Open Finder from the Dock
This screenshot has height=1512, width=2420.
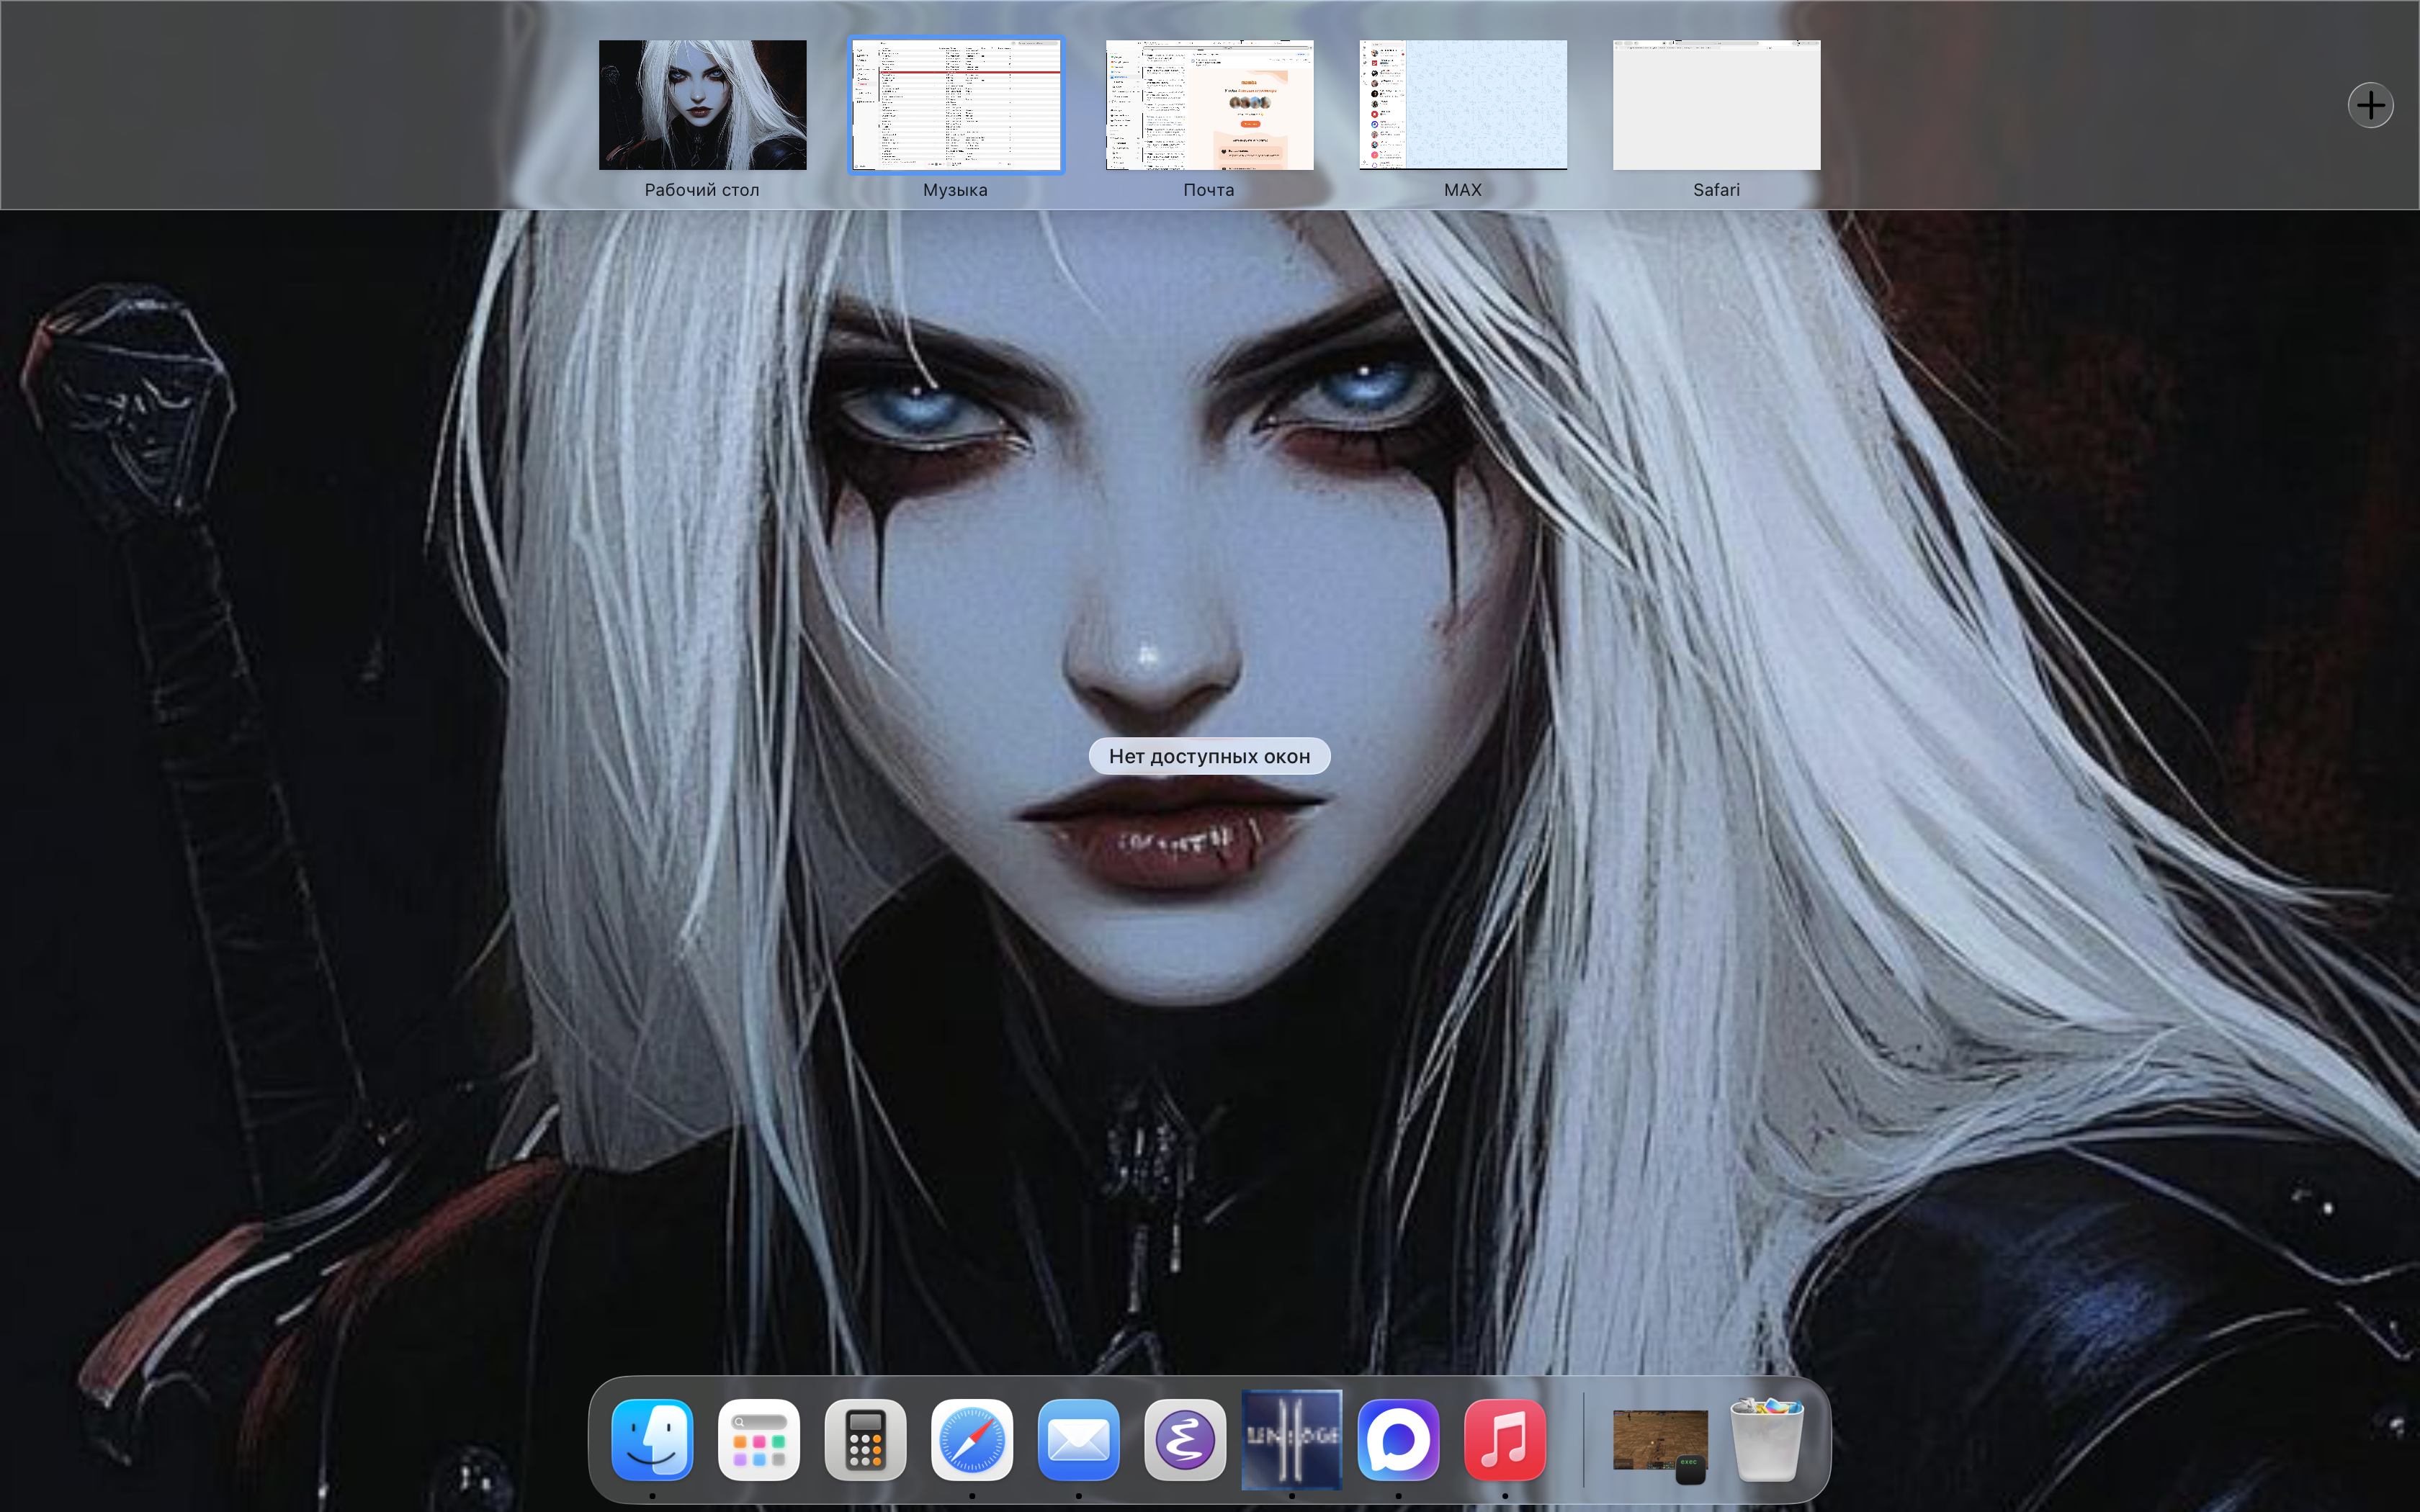[652, 1440]
